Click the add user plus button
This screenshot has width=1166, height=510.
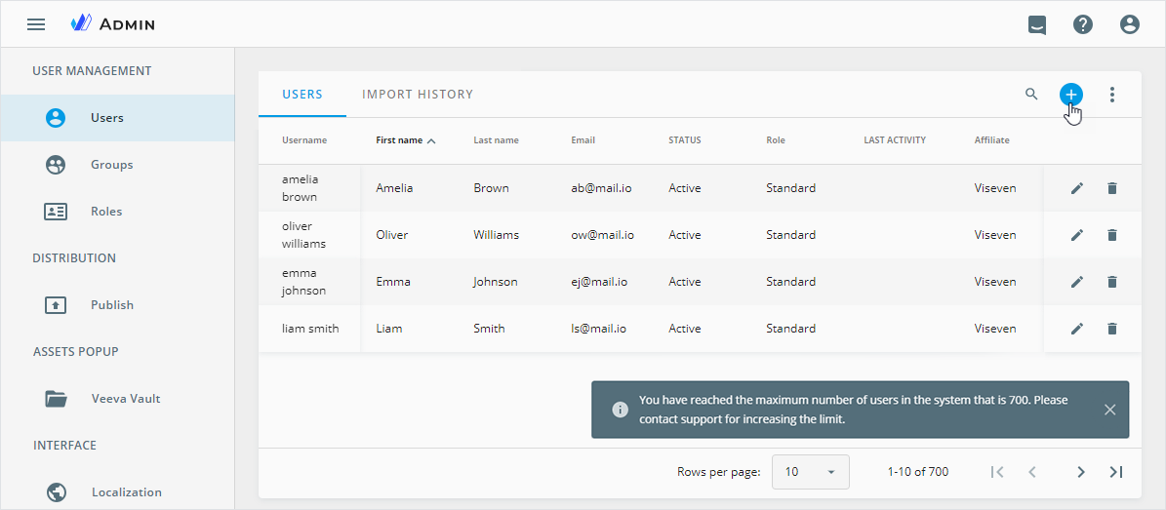pyautogui.click(x=1070, y=95)
